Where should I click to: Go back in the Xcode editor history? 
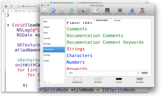8,11
